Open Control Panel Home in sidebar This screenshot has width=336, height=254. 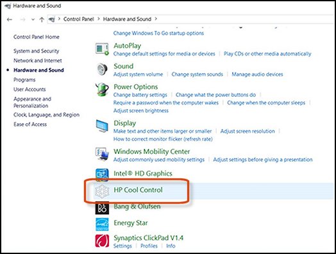37,37
